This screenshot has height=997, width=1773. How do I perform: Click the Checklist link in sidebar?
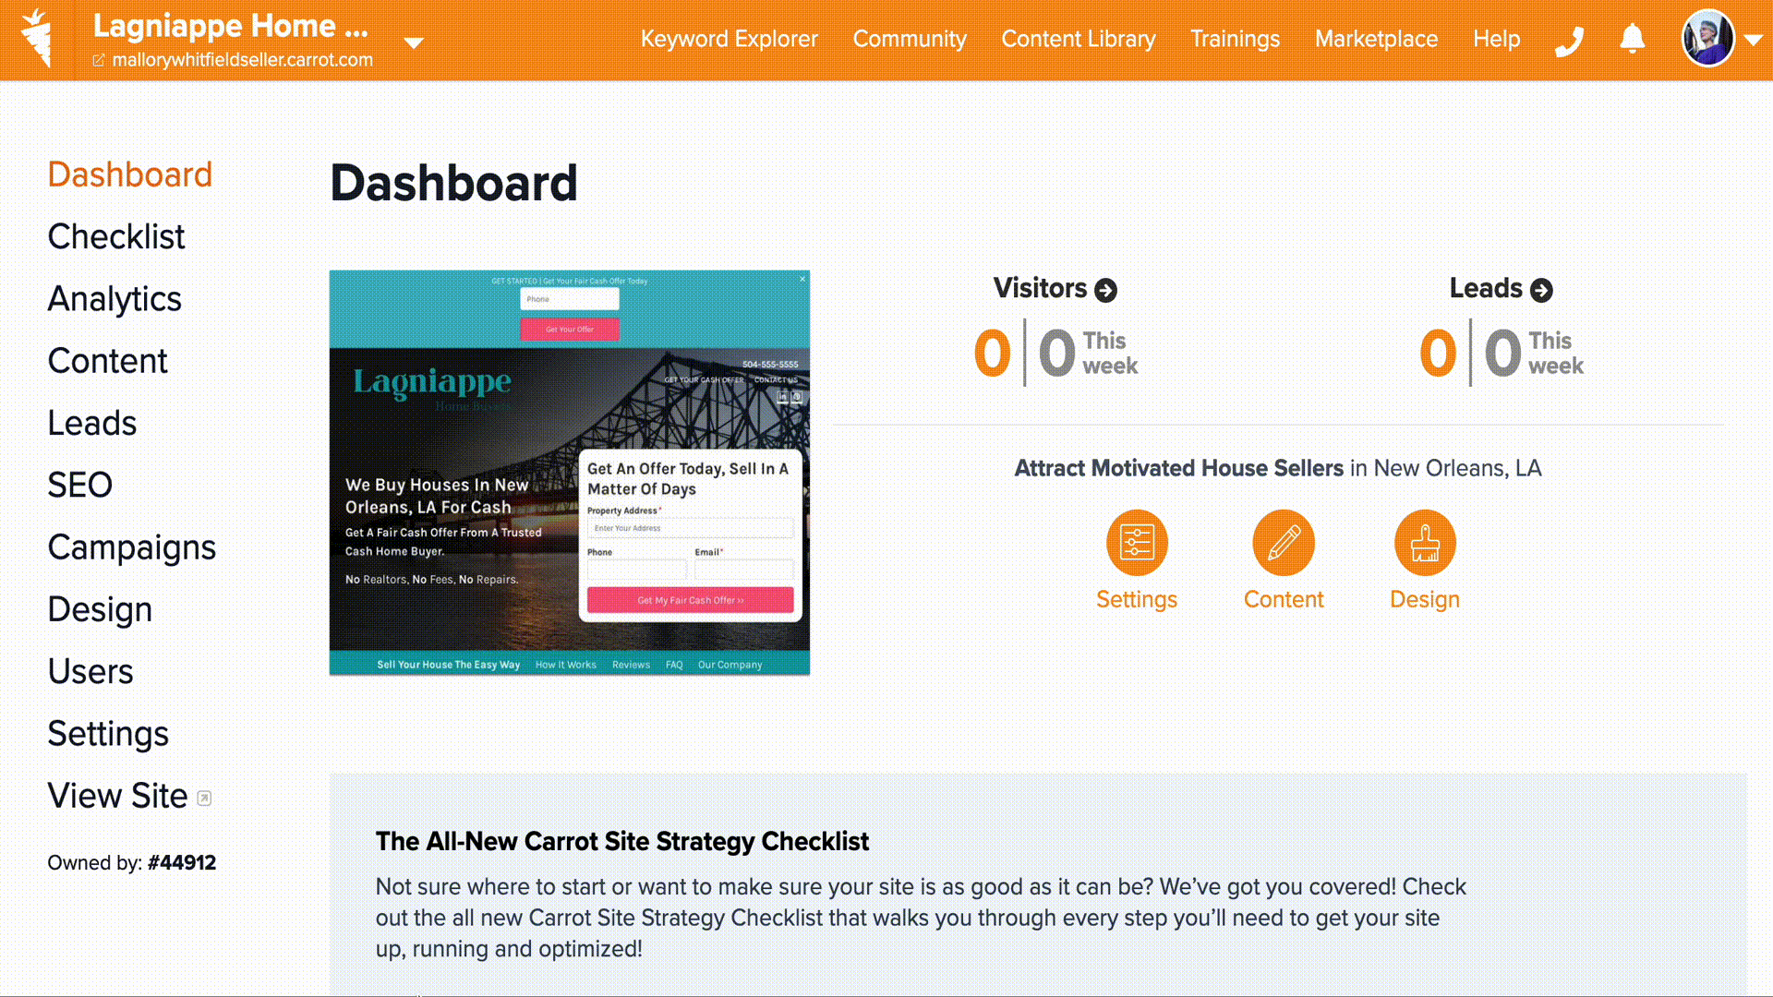(x=115, y=237)
